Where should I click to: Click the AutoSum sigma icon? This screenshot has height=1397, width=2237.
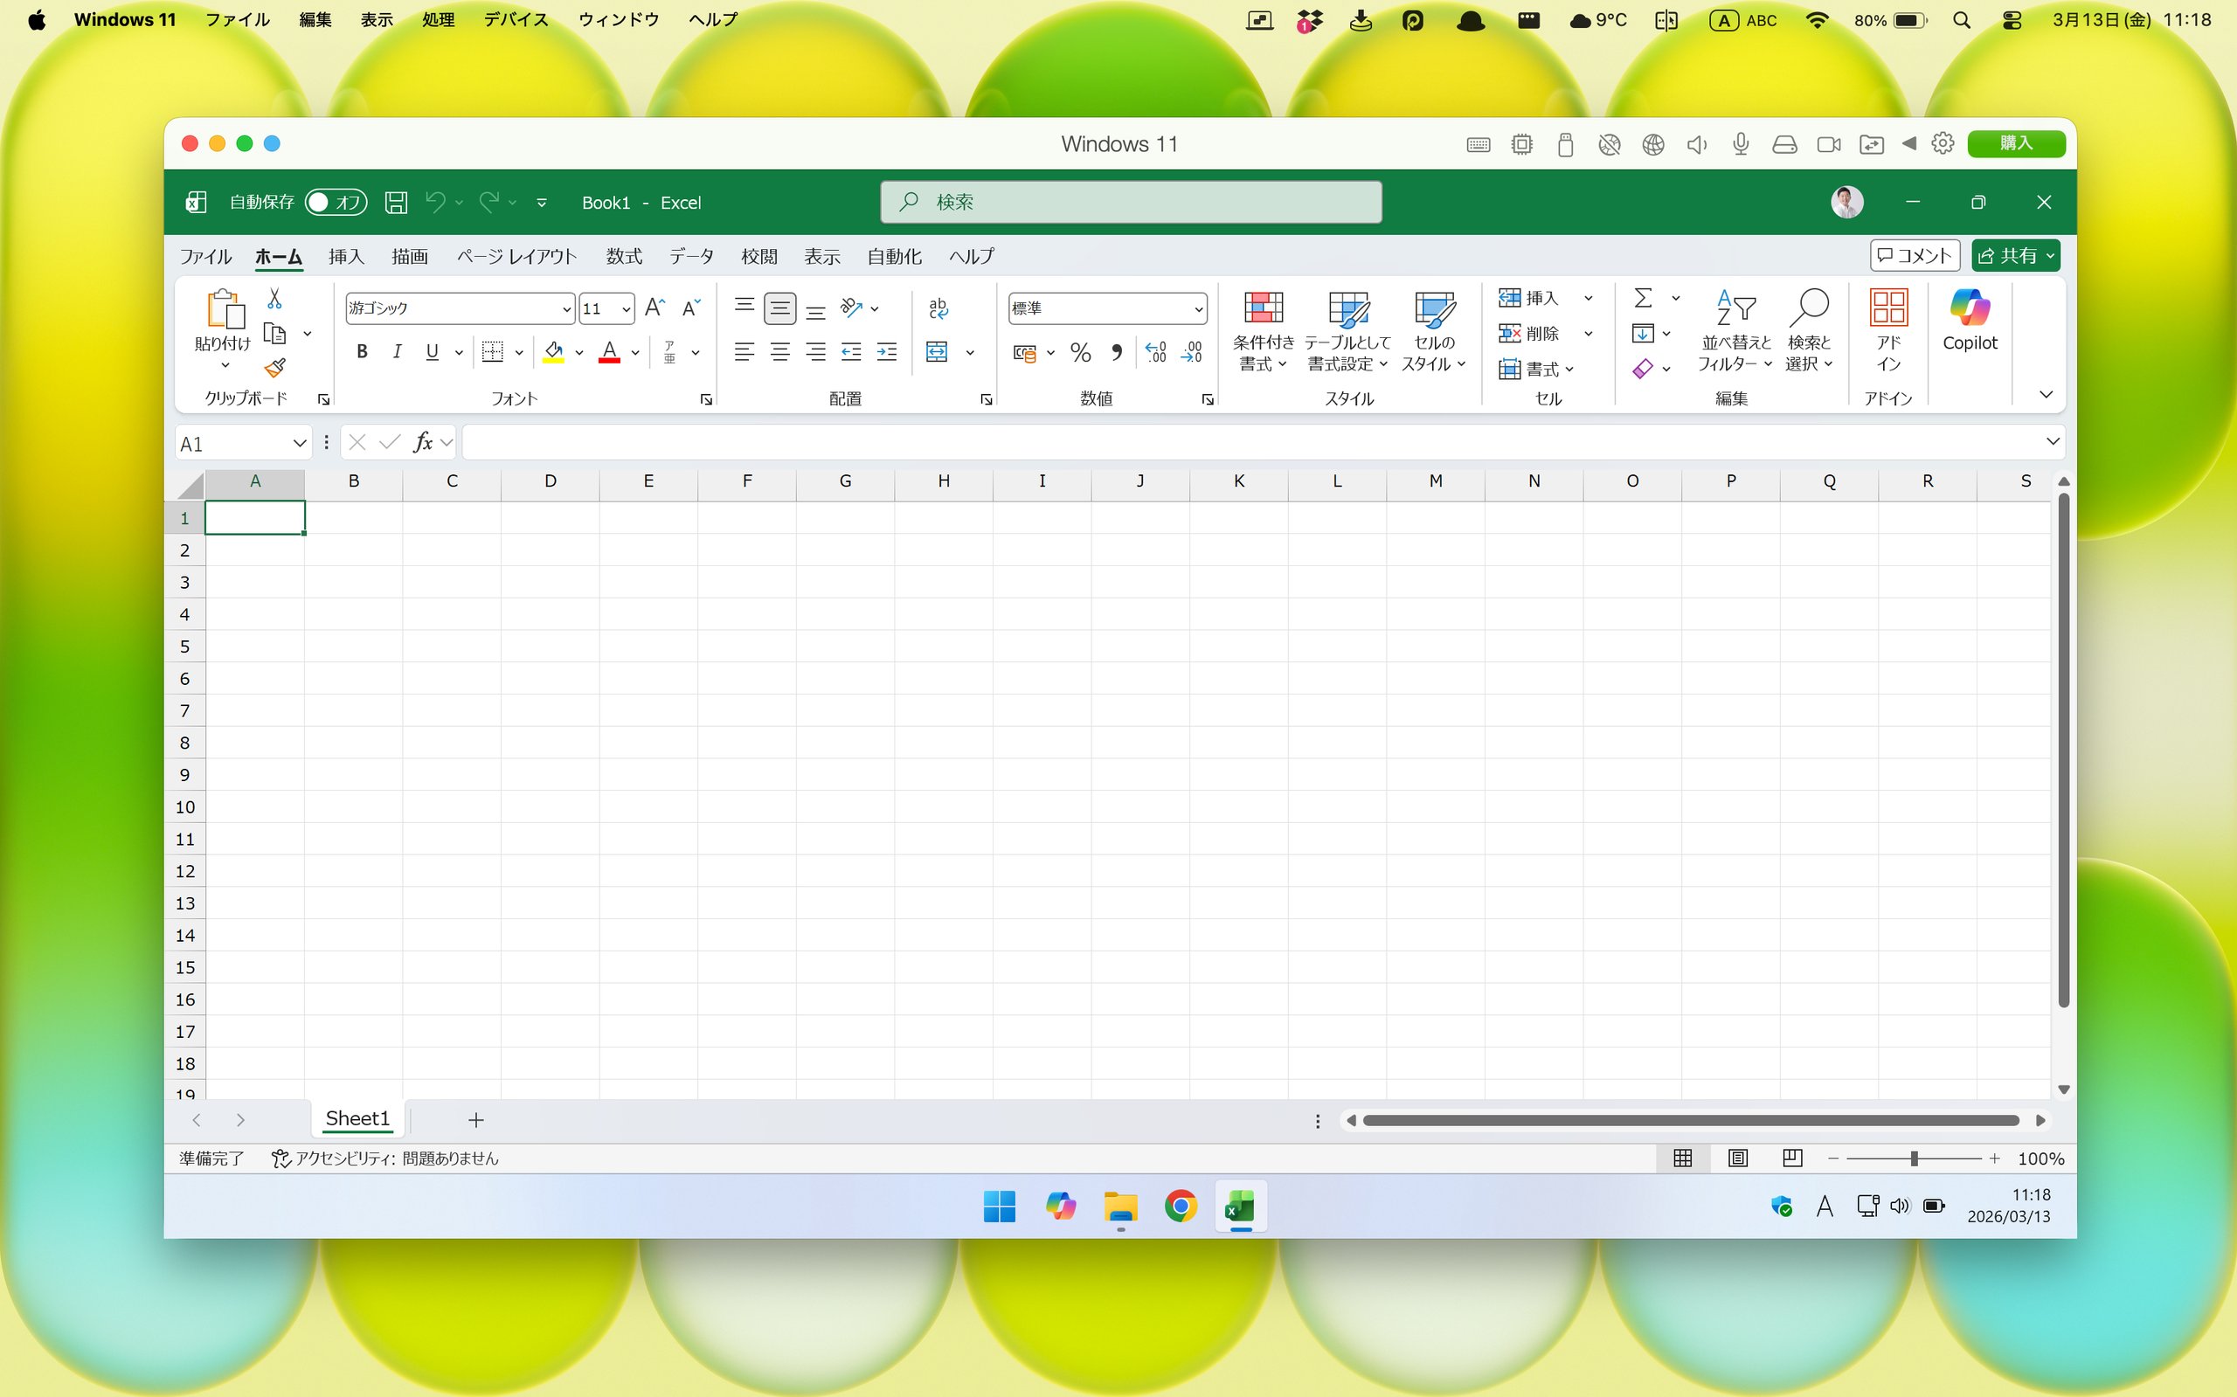point(1643,298)
